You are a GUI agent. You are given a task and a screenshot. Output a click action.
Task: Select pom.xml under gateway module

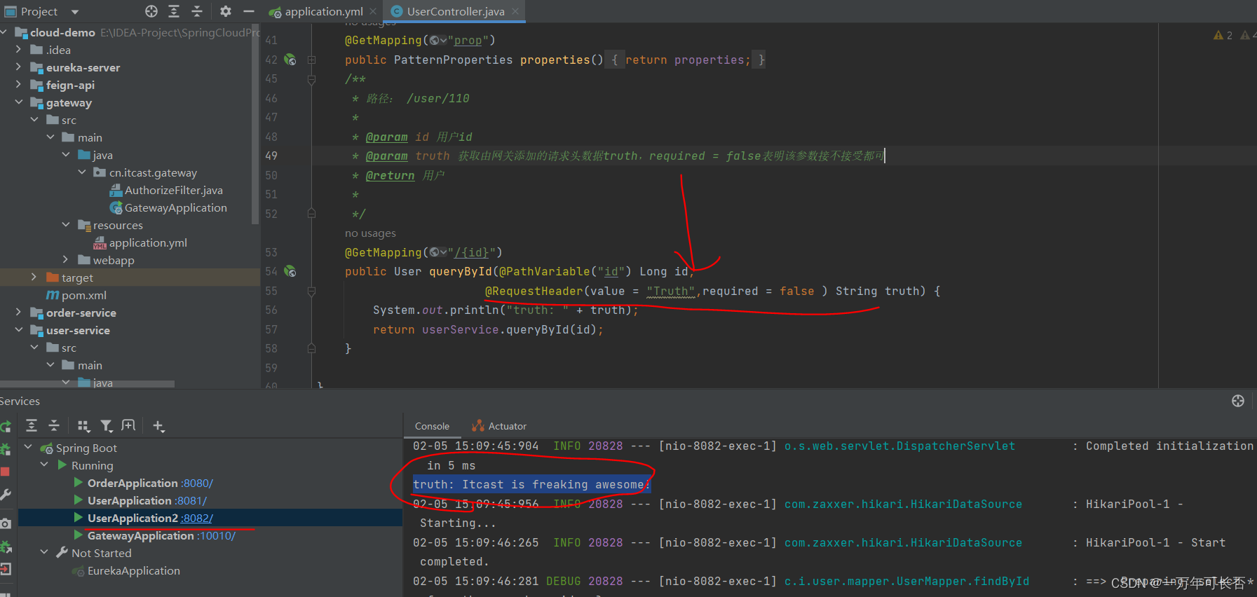point(76,295)
